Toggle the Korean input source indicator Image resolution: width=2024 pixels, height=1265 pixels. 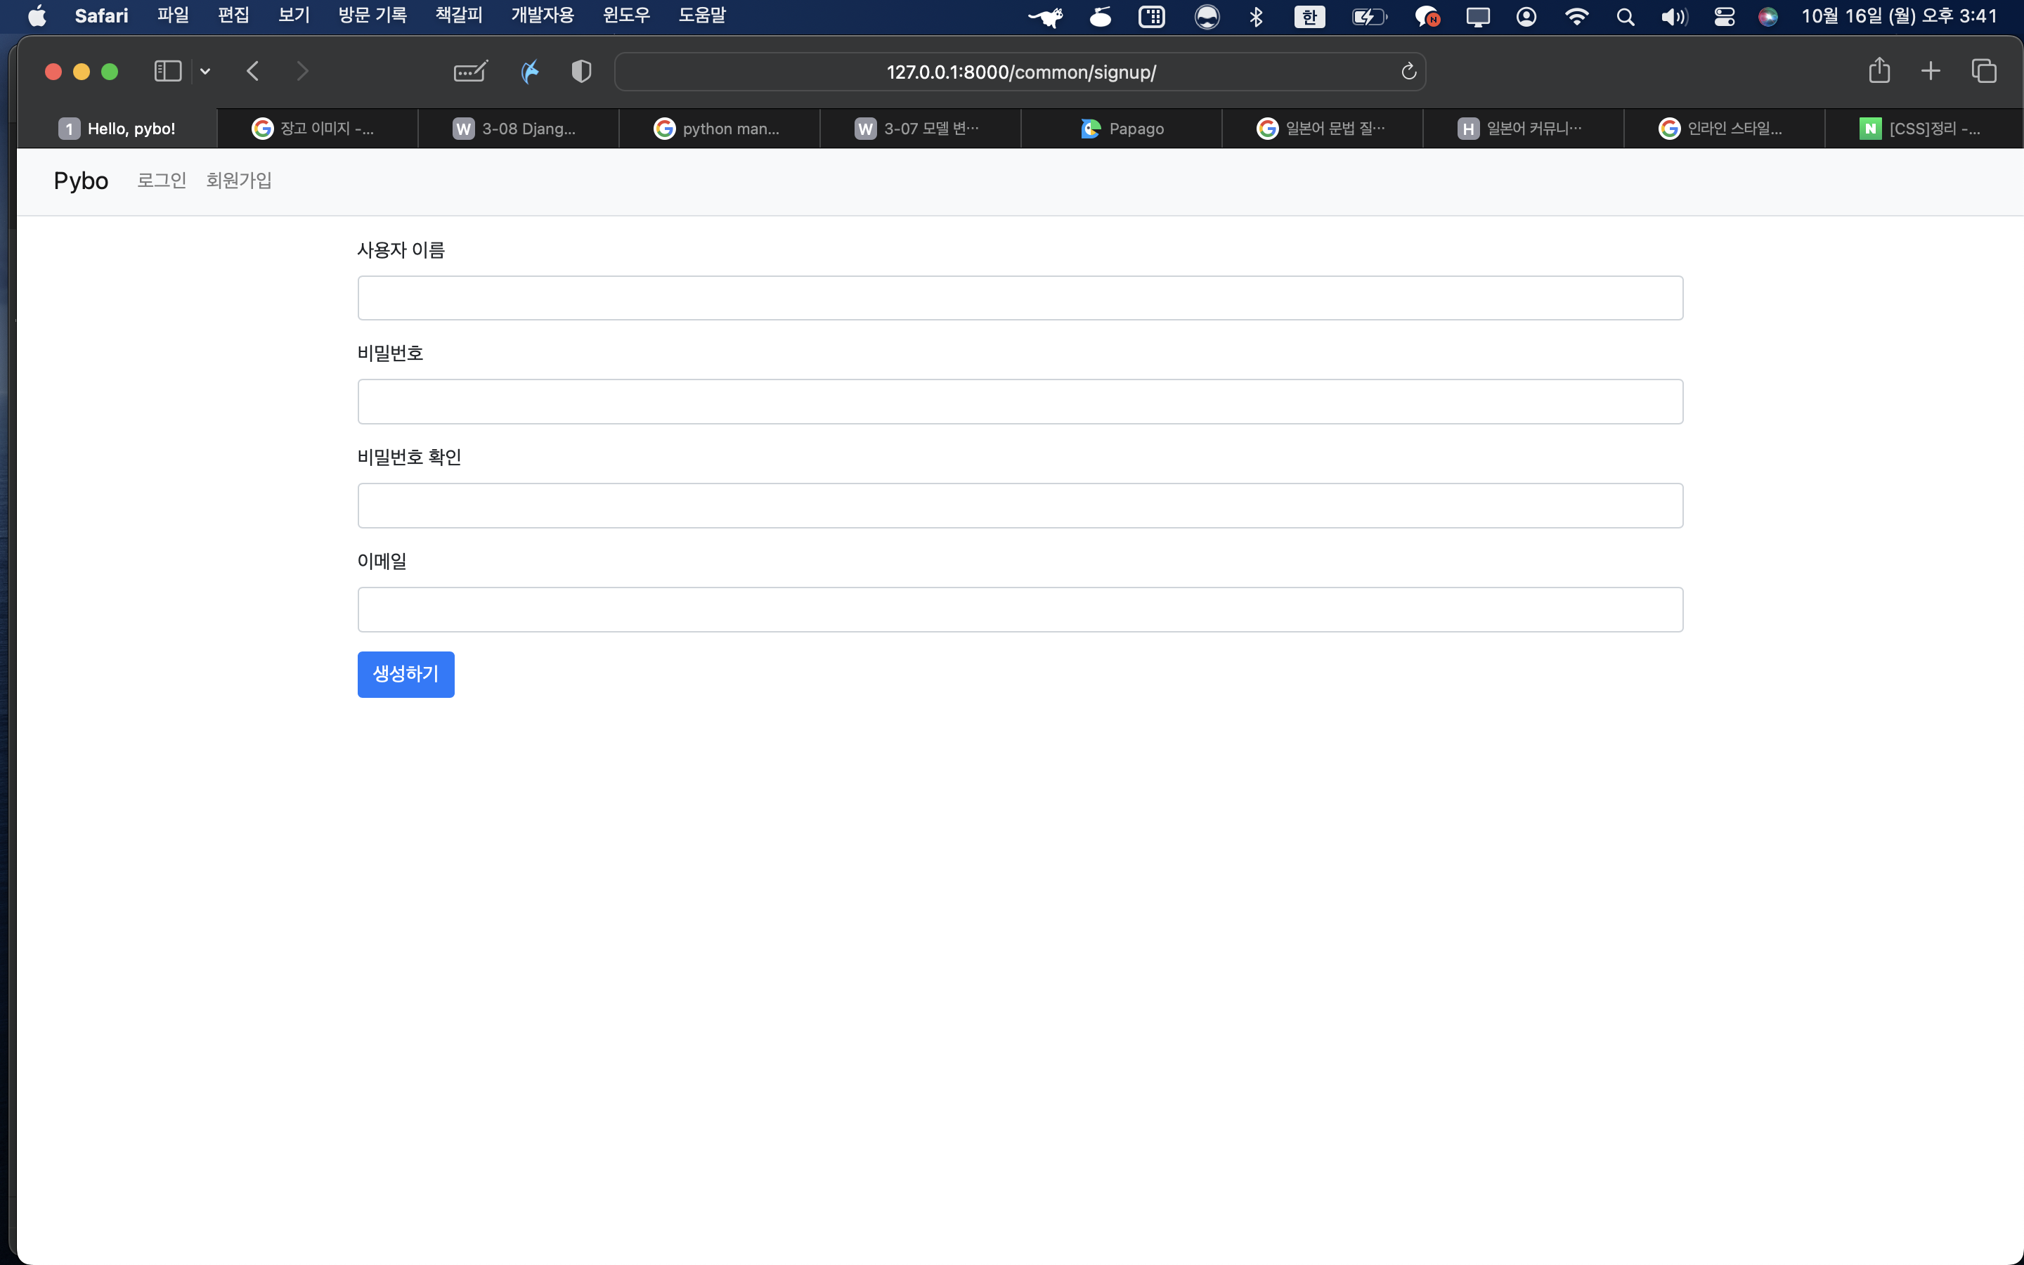point(1309,17)
